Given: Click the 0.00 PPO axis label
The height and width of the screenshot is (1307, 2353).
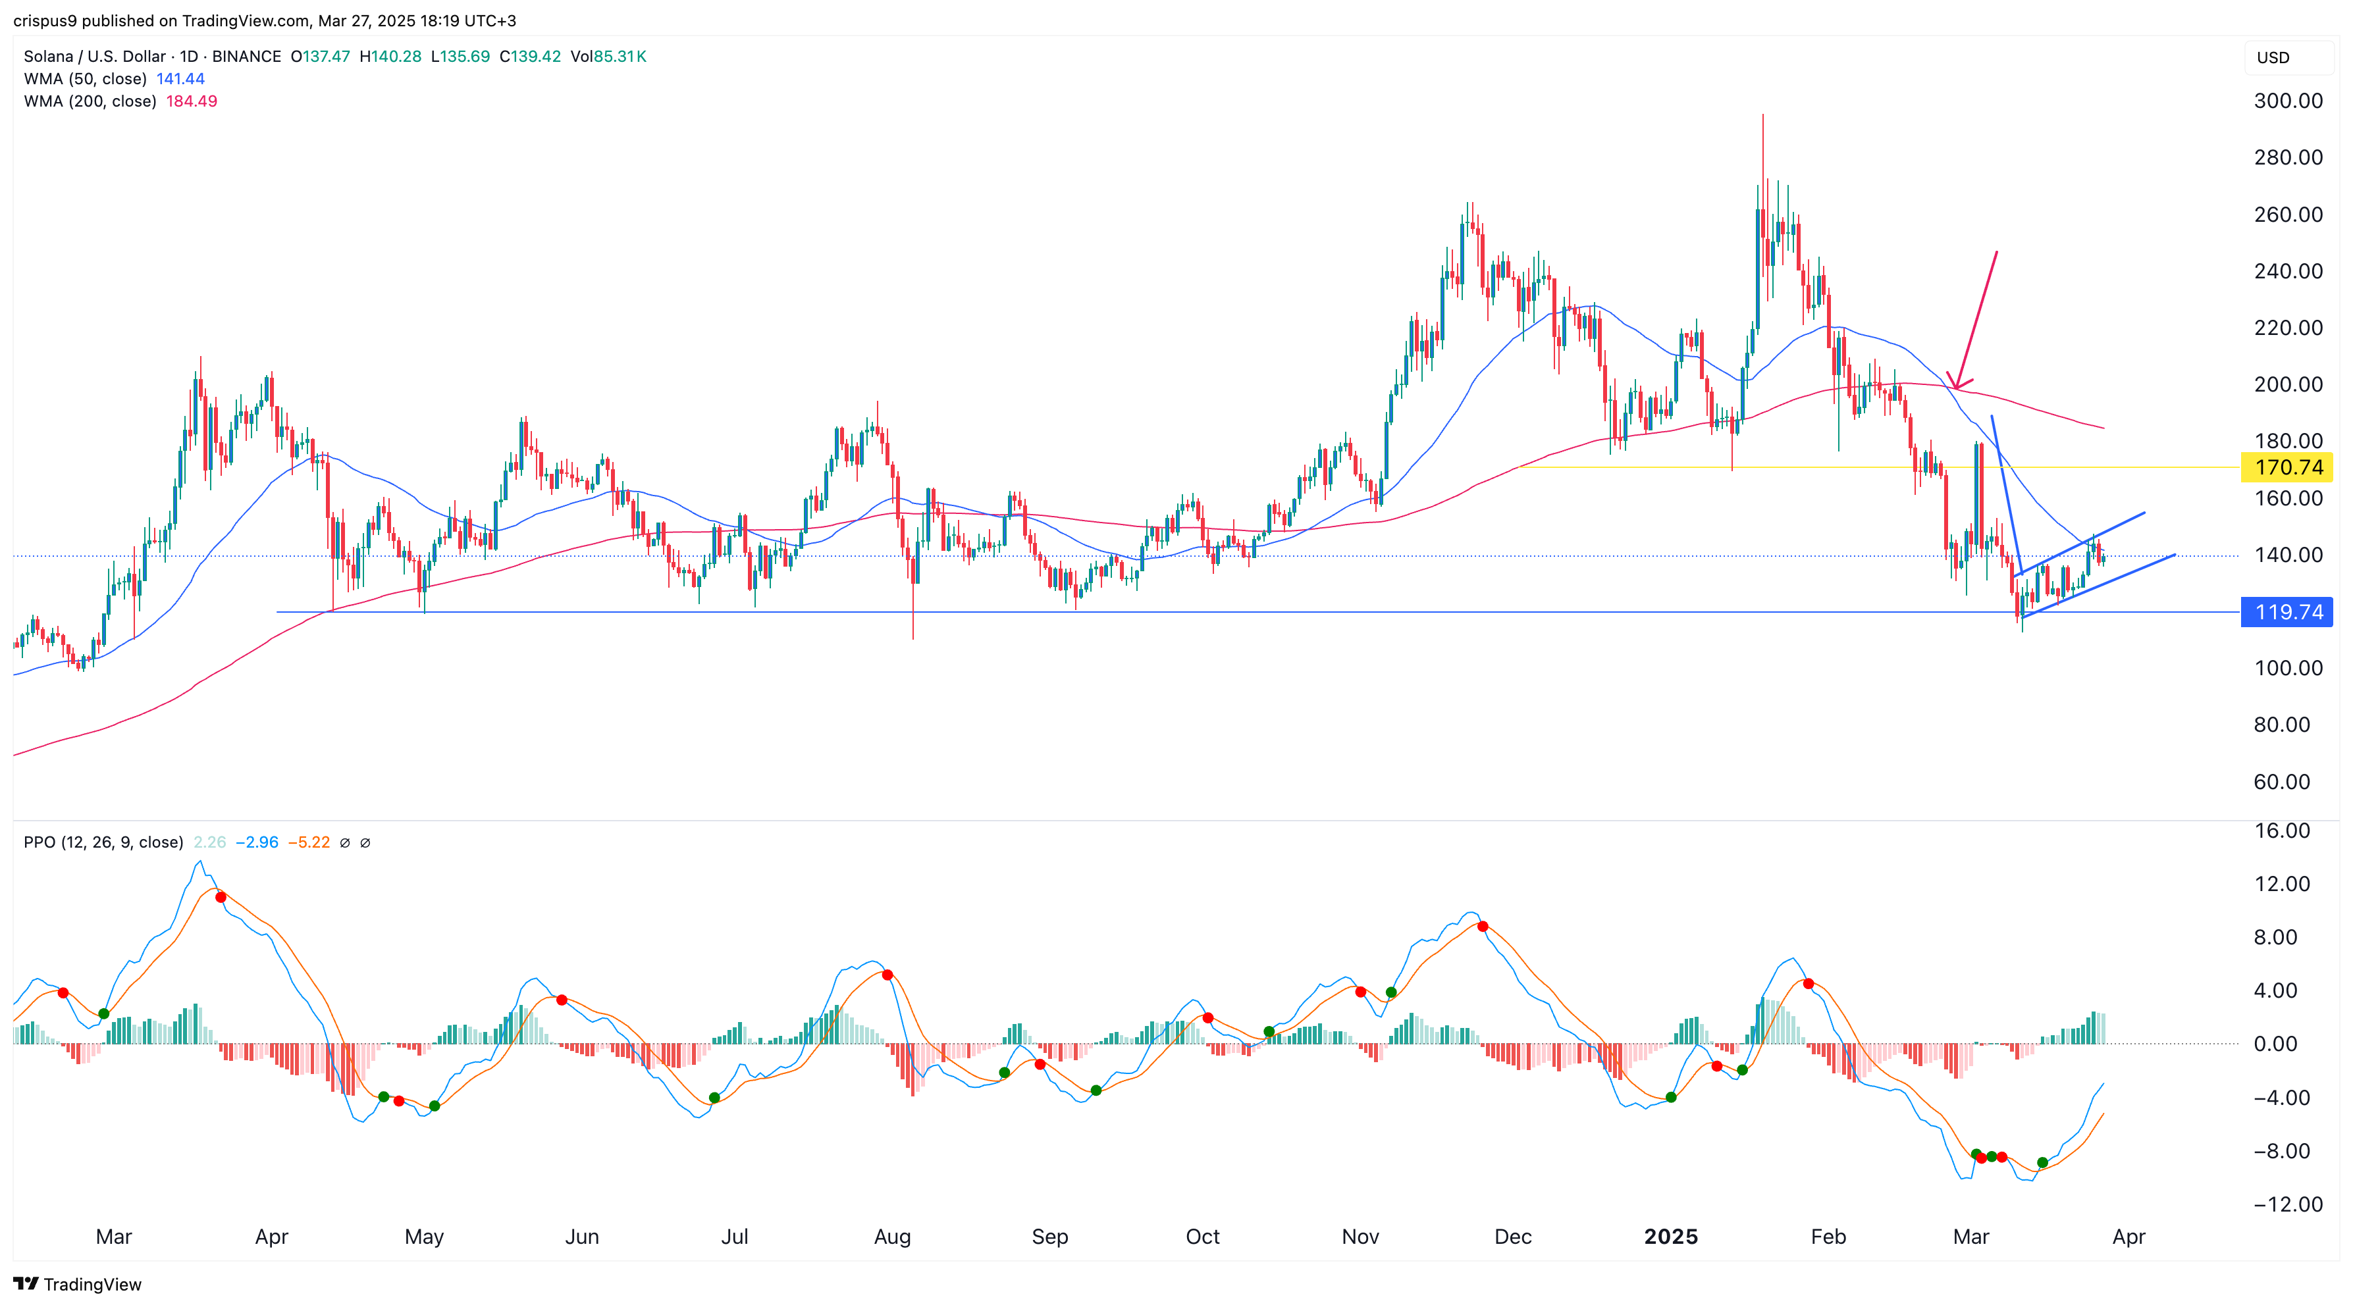Looking at the screenshot, I should pyautogui.click(x=2275, y=1044).
